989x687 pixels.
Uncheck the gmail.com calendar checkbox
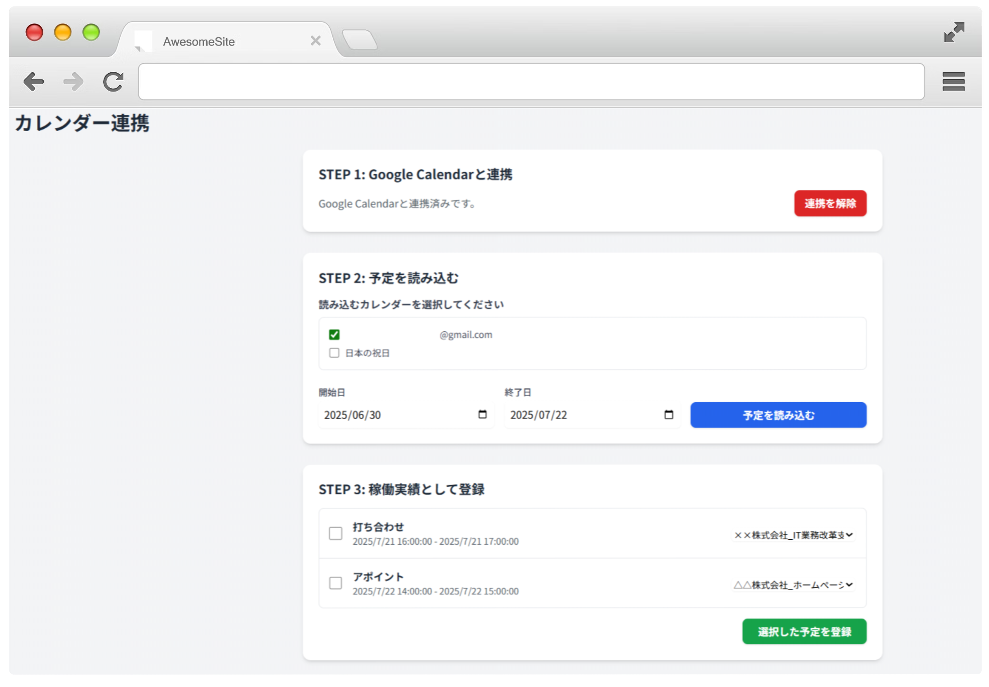[334, 335]
